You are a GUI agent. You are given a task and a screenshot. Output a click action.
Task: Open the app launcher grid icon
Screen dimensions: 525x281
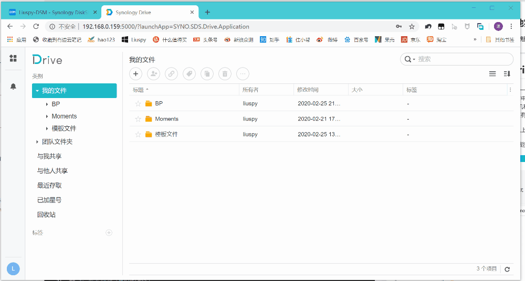(x=13, y=58)
